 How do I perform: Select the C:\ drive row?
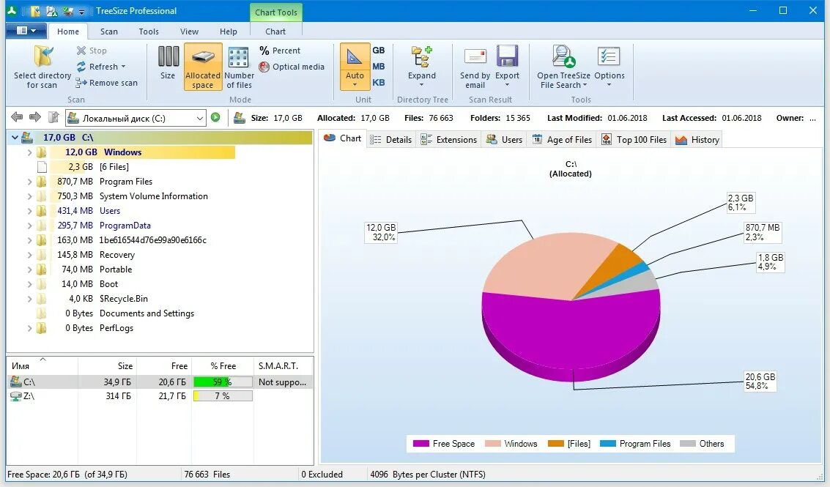159,382
